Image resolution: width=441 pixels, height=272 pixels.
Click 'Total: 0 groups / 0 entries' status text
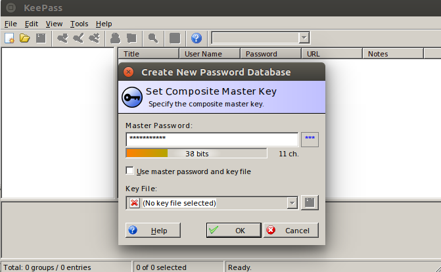tap(47, 267)
